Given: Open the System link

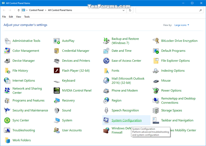Looking at the screenshot, I should [x=67, y=120].
